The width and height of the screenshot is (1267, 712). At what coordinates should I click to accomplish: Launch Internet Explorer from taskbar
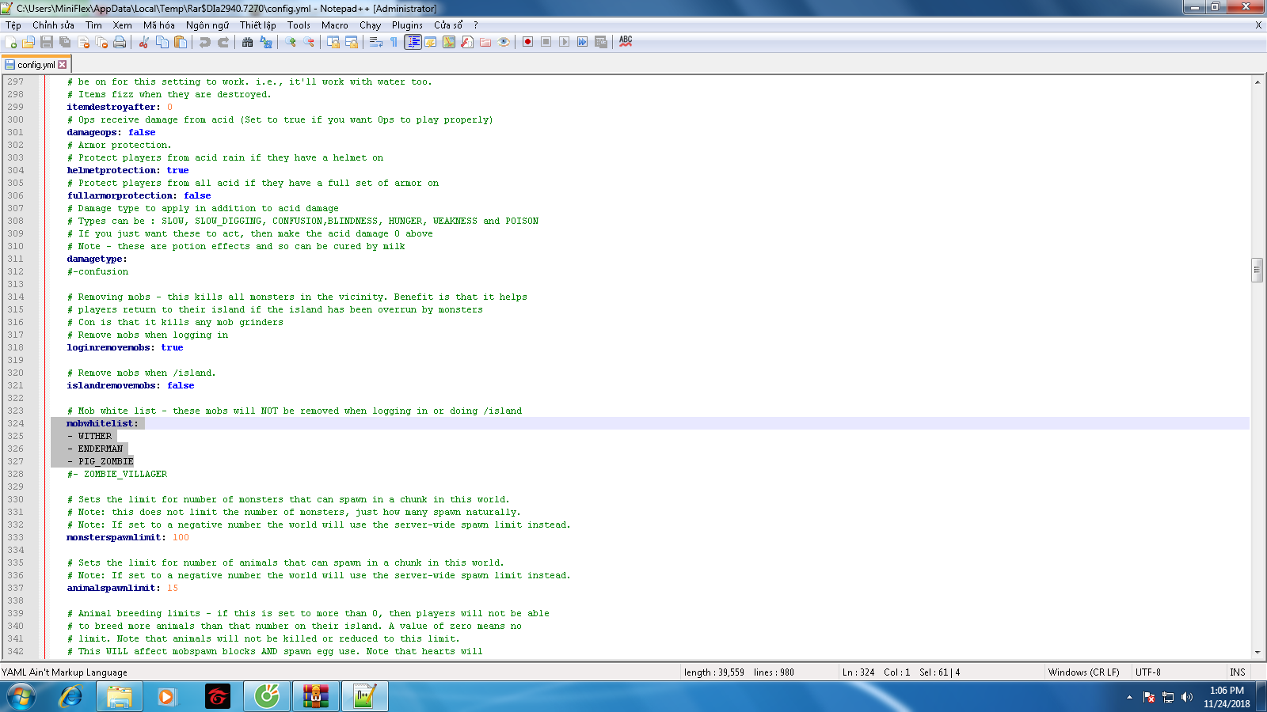tap(70, 697)
